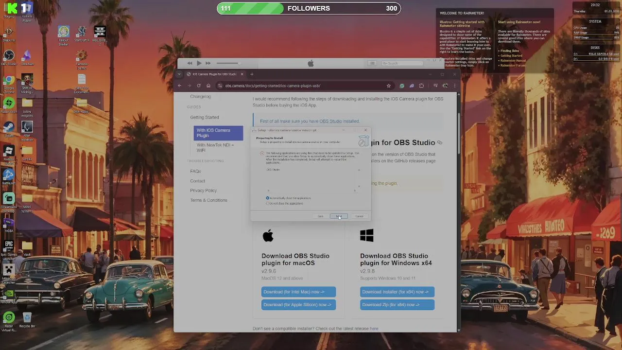The width and height of the screenshot is (622, 350).
Task: Click Rainmeter Manual link in welcome skin
Action: [513, 60]
